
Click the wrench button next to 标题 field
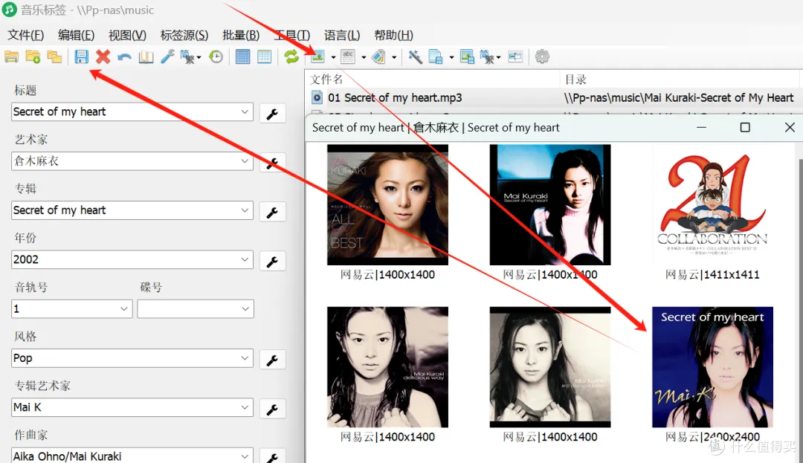[272, 114]
